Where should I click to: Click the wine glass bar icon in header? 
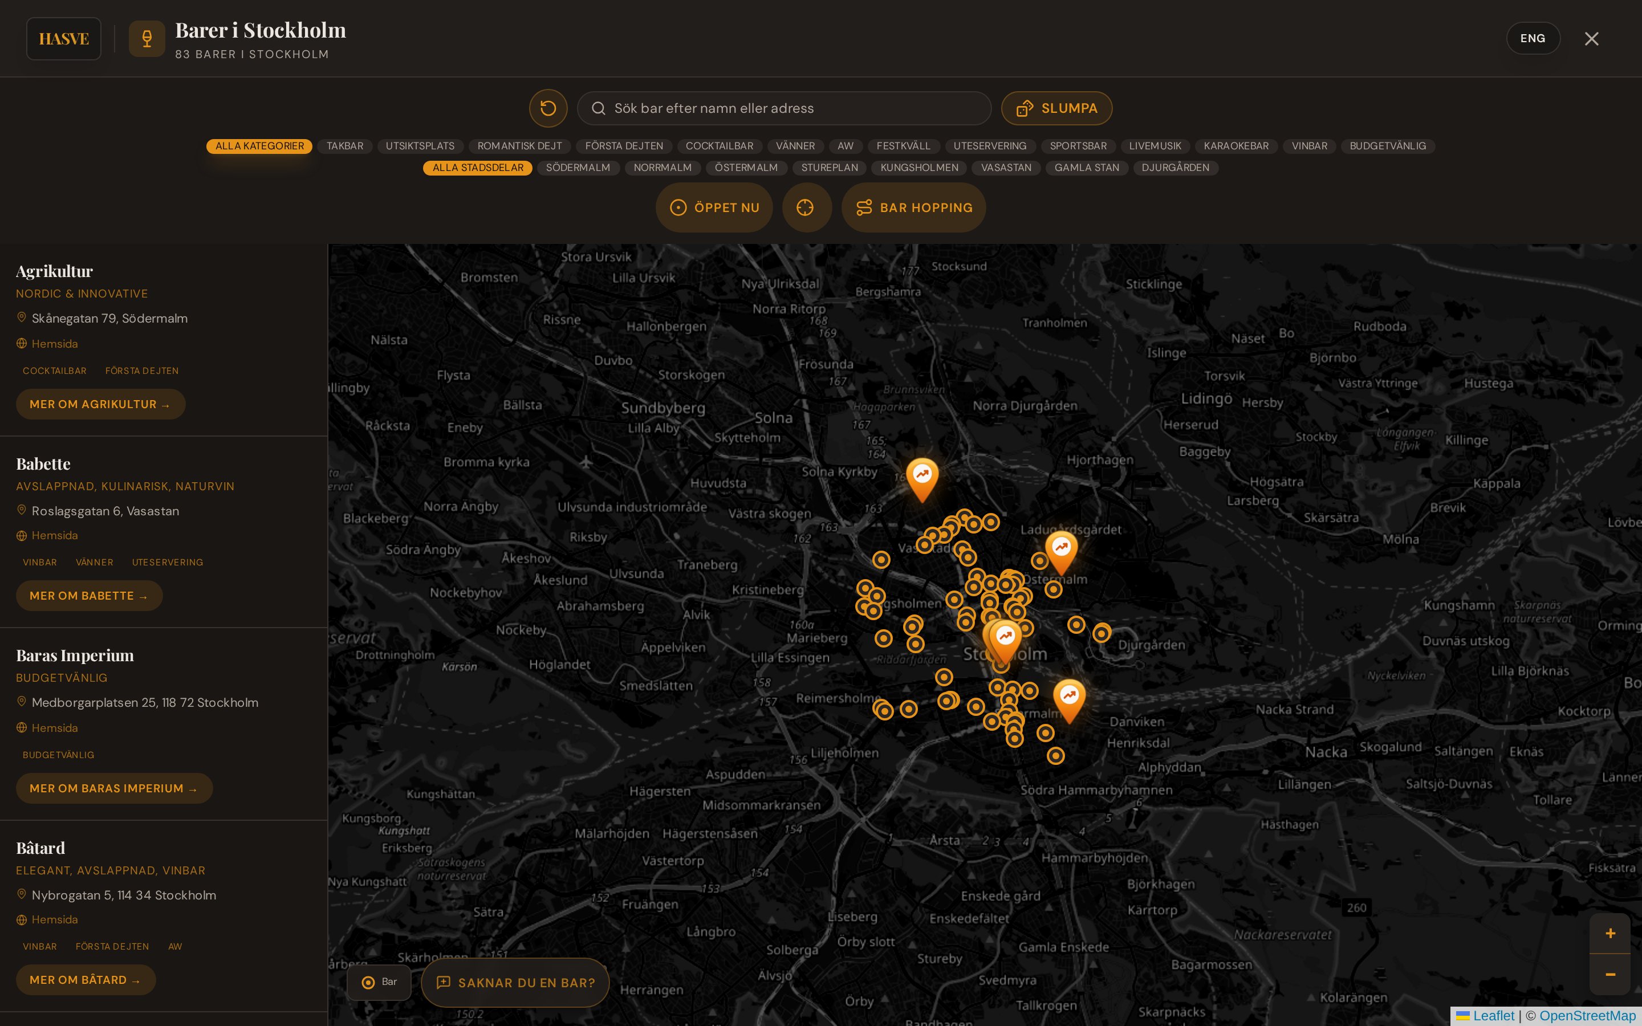coord(147,39)
